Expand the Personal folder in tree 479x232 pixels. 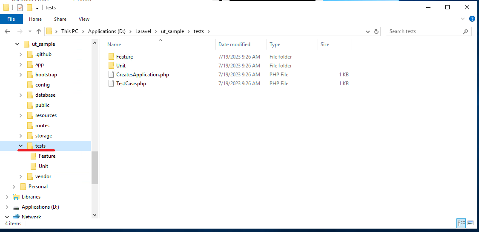point(14,187)
